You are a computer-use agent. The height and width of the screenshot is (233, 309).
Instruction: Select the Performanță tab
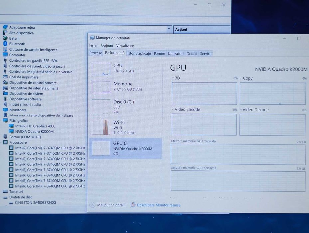(115, 53)
